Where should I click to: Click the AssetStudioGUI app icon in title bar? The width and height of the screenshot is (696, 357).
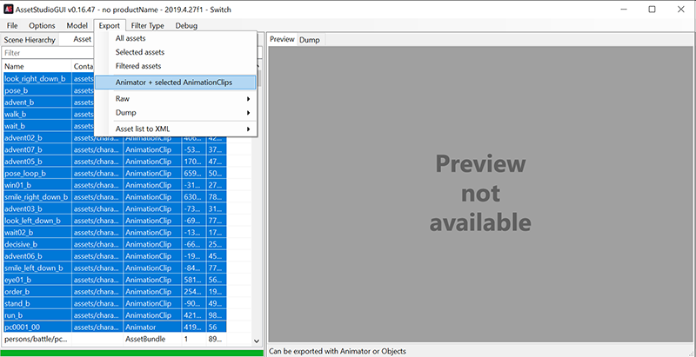point(10,8)
